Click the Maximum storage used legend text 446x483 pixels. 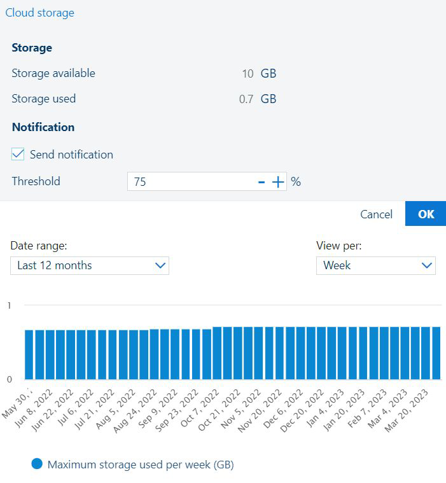(x=141, y=465)
